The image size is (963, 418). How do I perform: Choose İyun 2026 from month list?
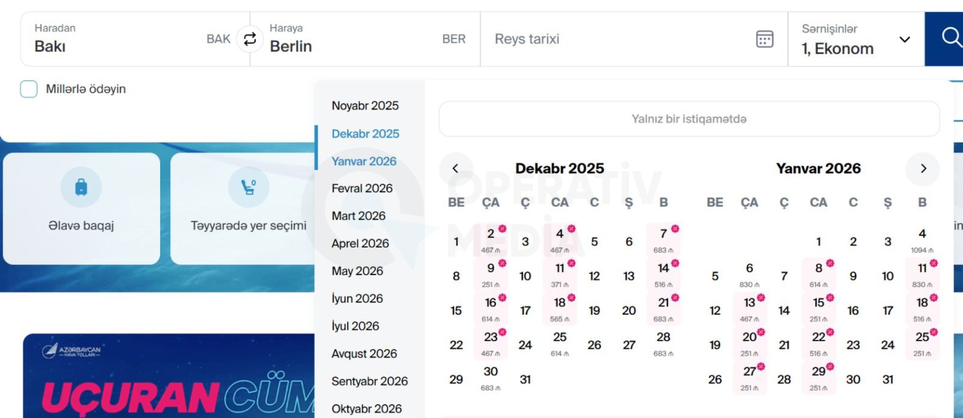tap(357, 299)
